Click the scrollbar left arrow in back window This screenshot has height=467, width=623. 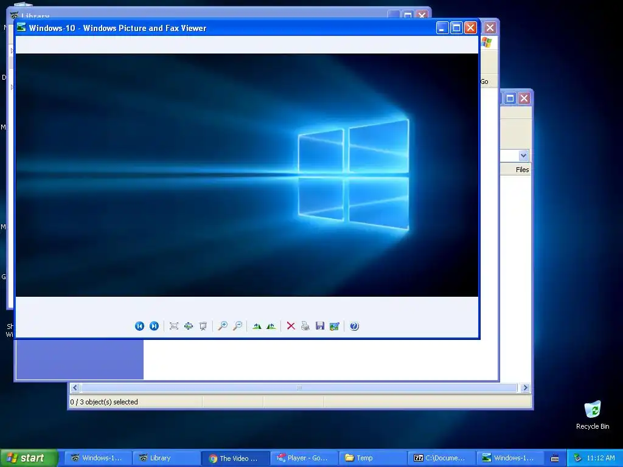click(75, 387)
